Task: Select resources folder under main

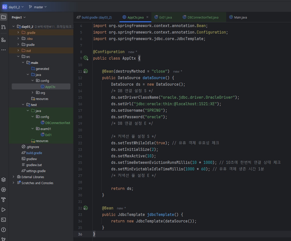Action: [40, 99]
